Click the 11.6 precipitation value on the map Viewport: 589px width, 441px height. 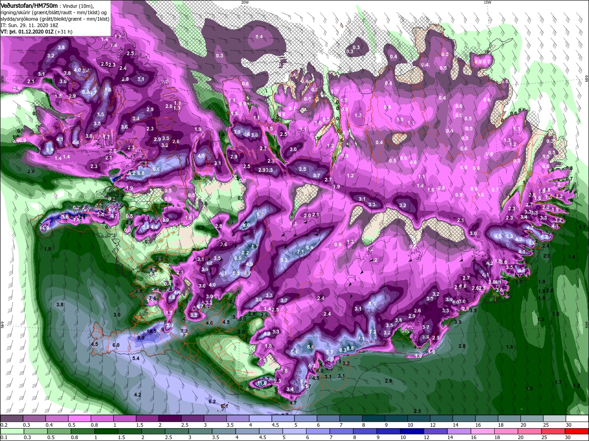[x=262, y=383]
